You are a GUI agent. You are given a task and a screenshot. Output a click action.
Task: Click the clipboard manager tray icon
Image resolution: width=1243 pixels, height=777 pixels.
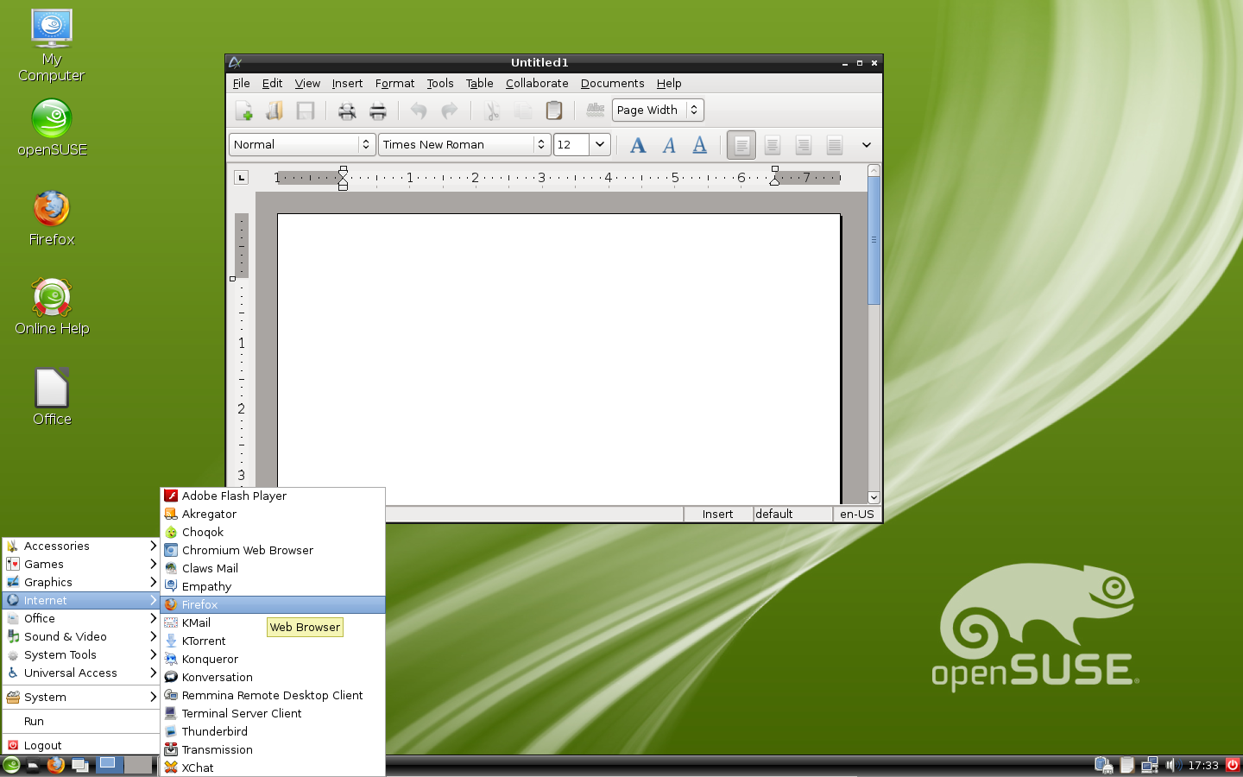1126,765
